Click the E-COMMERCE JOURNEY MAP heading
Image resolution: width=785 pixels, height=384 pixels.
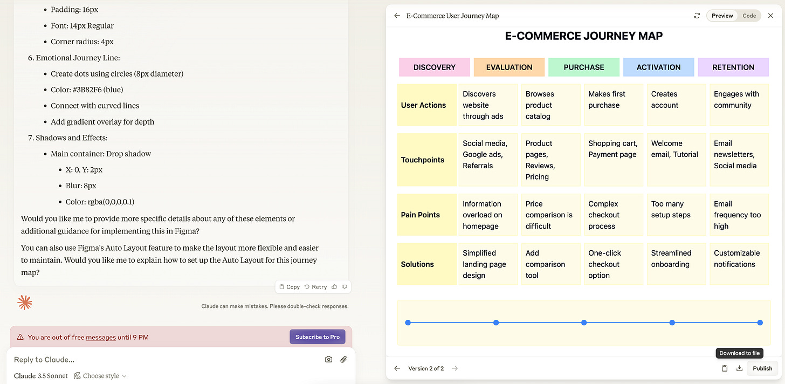(x=584, y=36)
